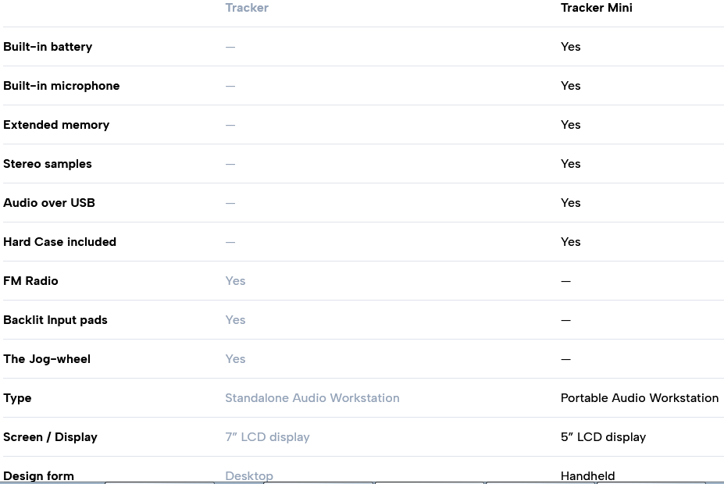The height and width of the screenshot is (484, 724).
Task: Click the Type row label
Action: [x=17, y=398]
